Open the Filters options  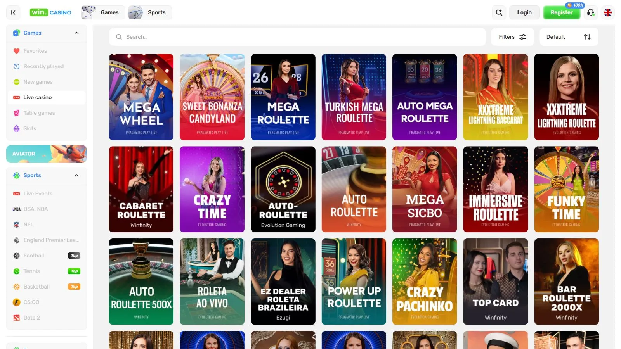[x=512, y=37]
